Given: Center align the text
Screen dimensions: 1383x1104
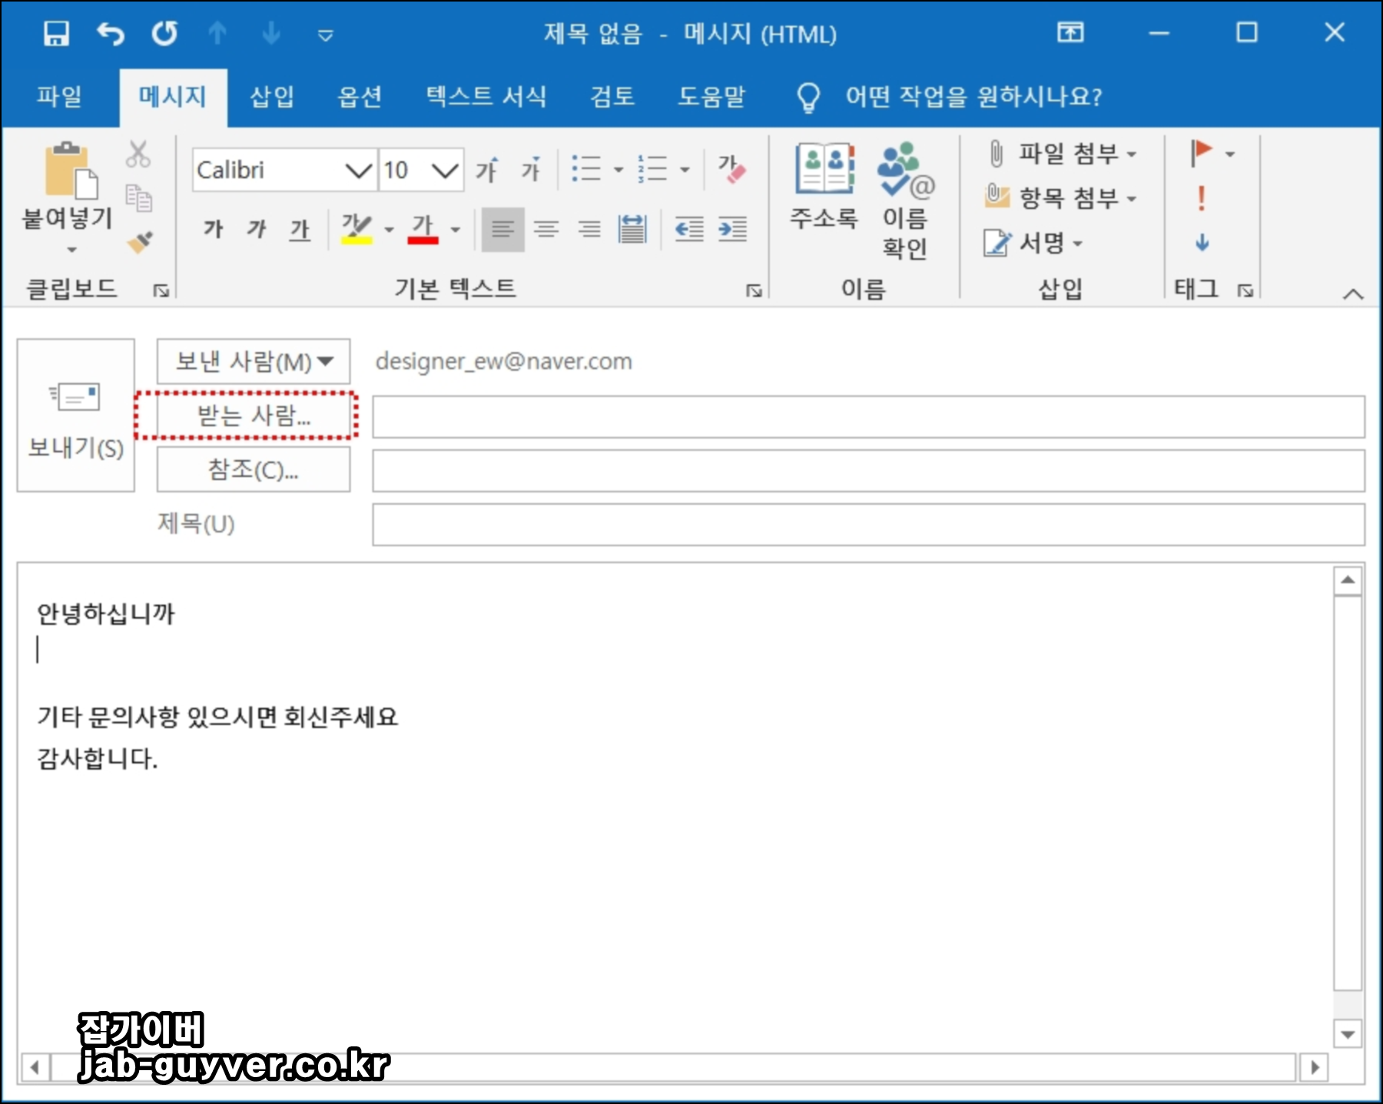Looking at the screenshot, I should coord(546,229).
